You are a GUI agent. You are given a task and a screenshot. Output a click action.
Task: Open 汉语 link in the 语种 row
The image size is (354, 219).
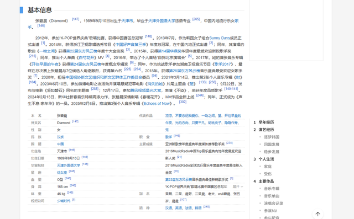point(168,208)
